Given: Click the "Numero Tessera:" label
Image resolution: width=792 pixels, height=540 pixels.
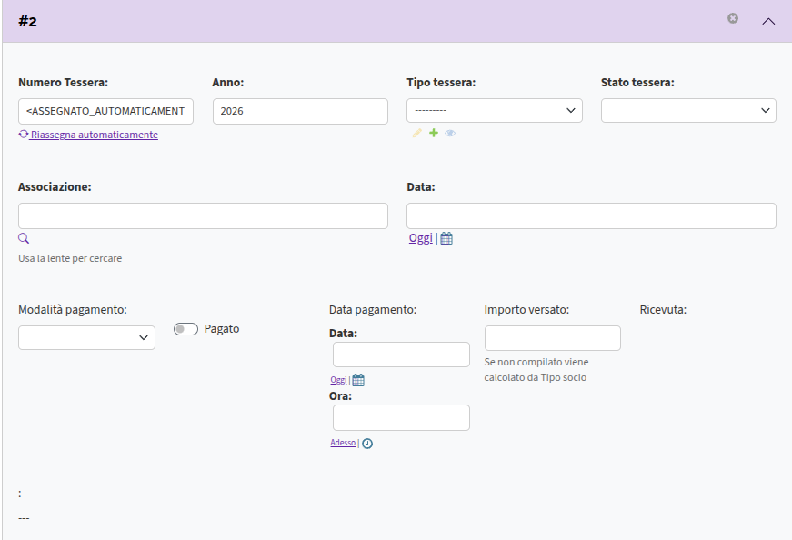Looking at the screenshot, I should click(x=63, y=83).
